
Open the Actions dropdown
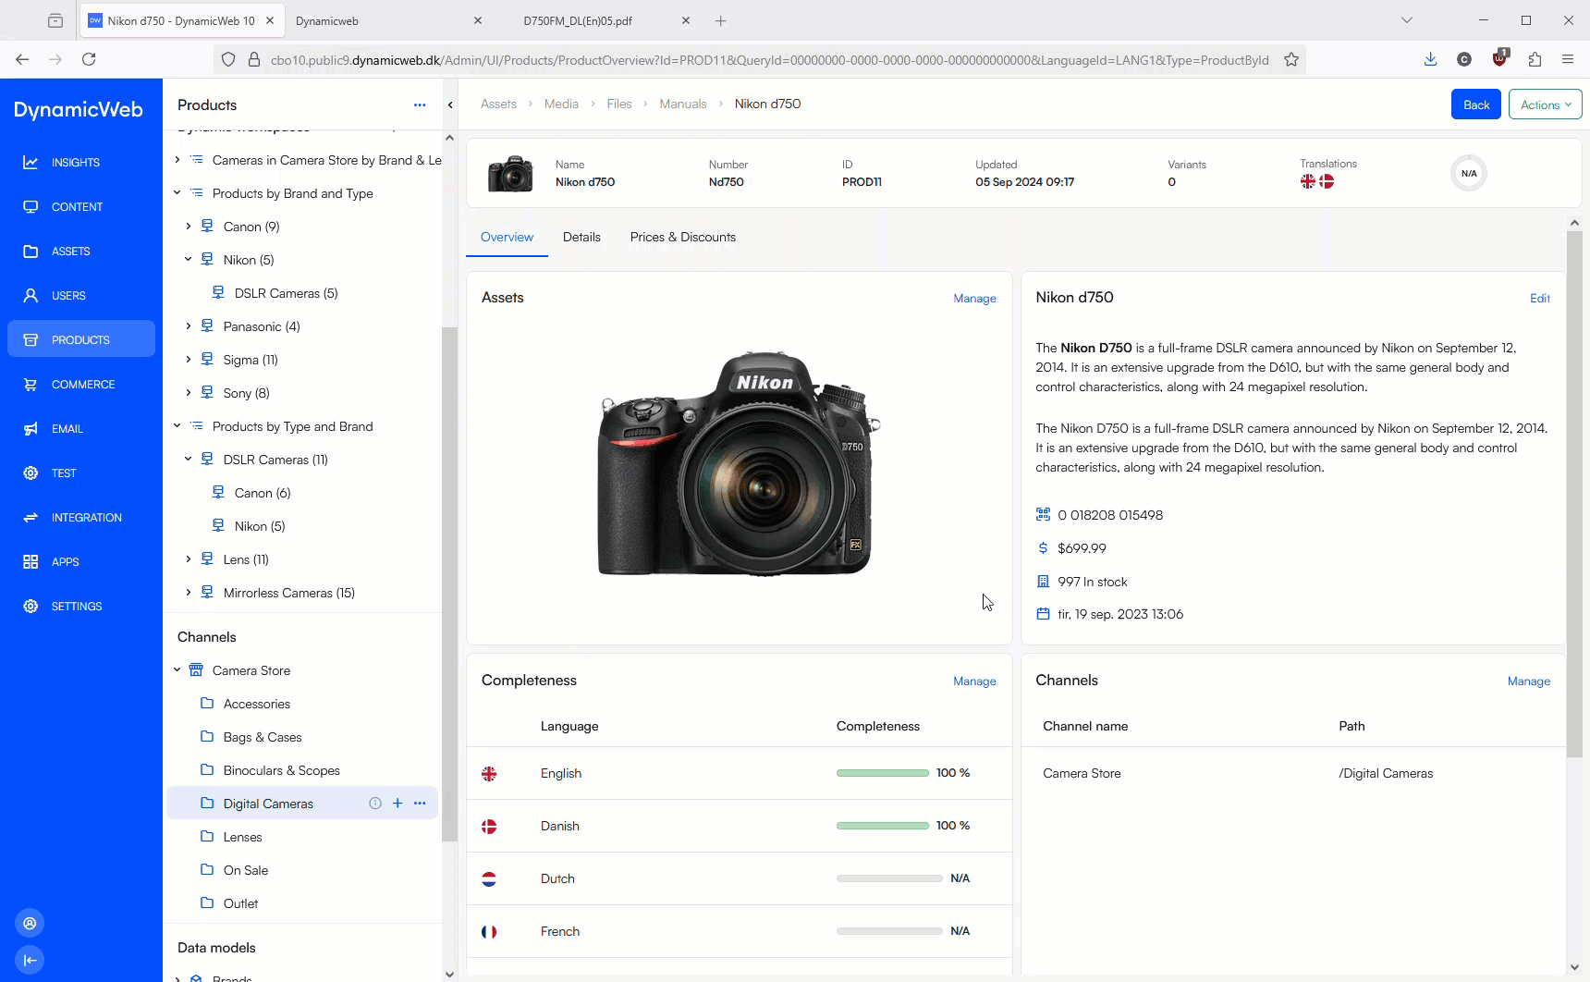[x=1545, y=104]
